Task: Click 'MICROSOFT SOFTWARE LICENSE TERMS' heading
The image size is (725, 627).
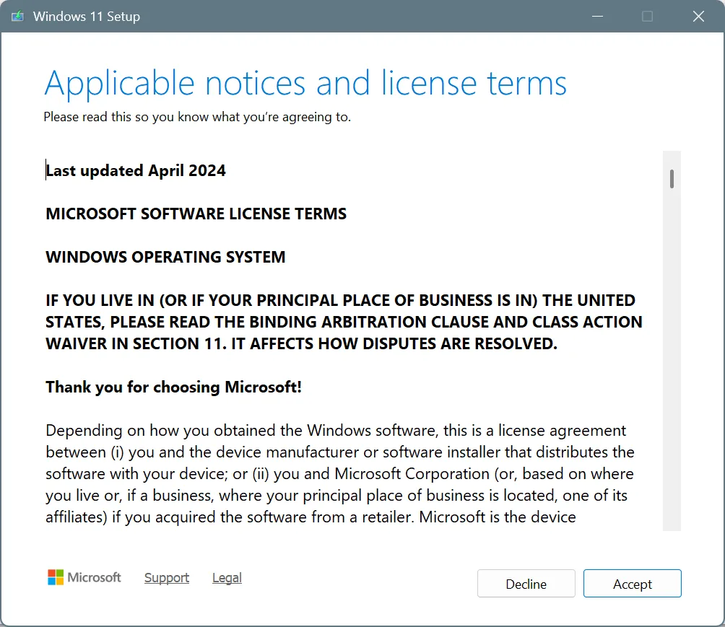Action: click(x=196, y=214)
